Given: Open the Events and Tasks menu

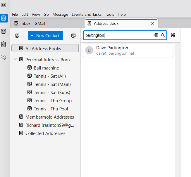Looking at the screenshot, I should pos(87,14).
